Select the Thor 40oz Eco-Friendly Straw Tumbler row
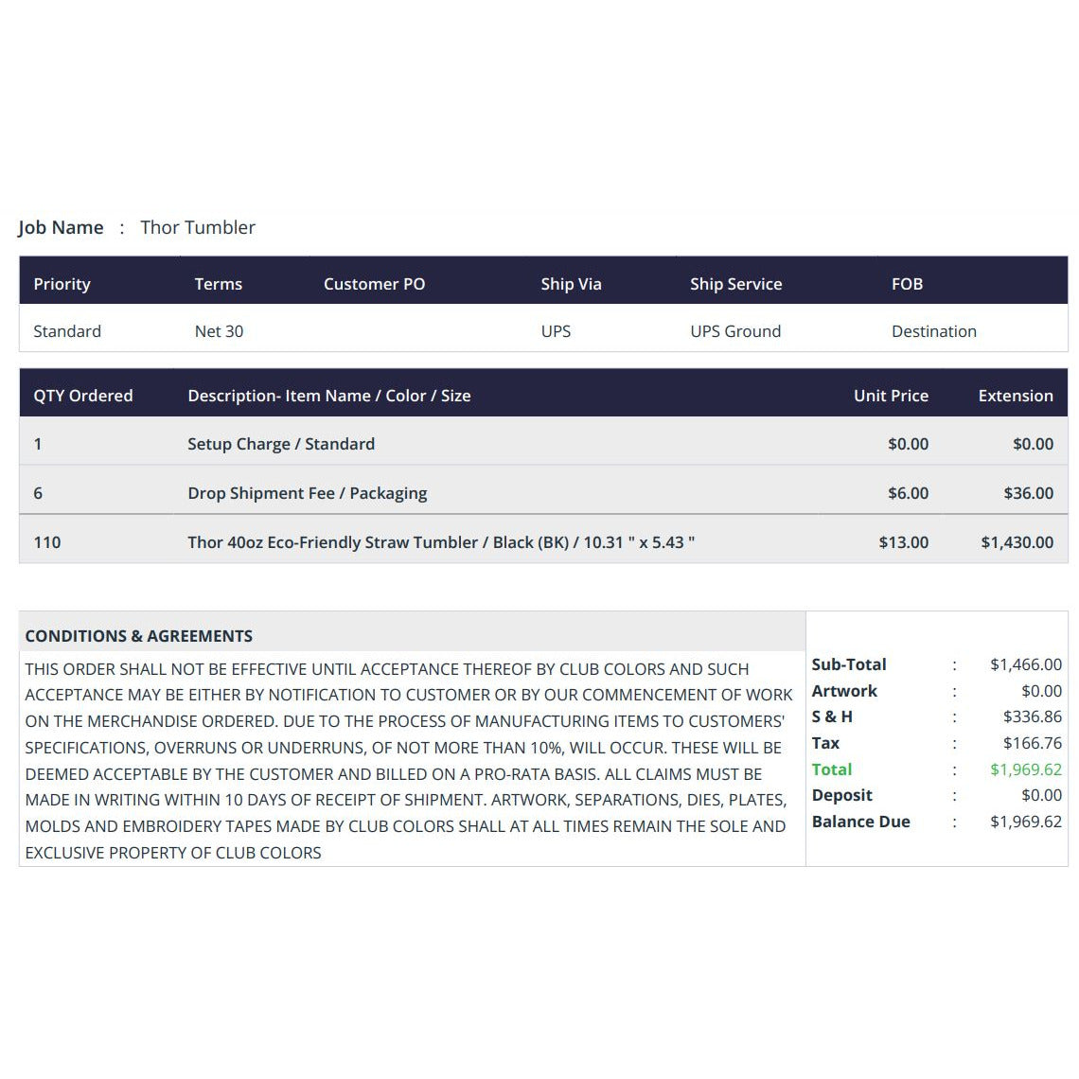1079x1079 pixels. point(543,542)
